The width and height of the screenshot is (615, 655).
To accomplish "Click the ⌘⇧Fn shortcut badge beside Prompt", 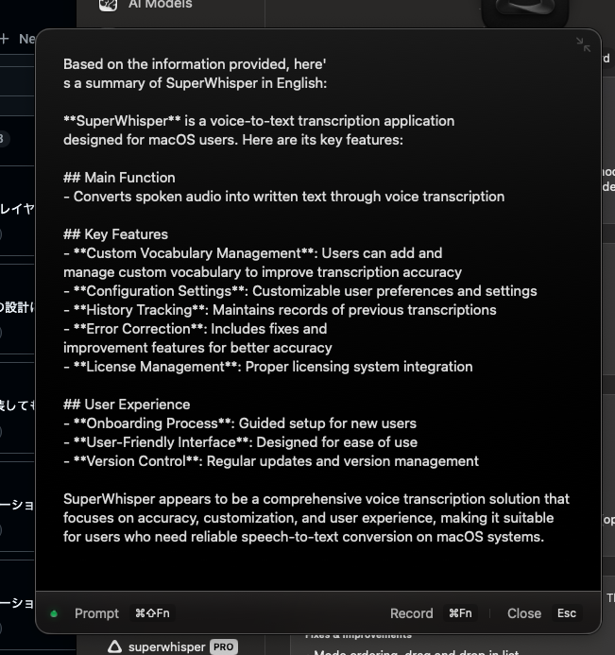I will click(x=152, y=613).
